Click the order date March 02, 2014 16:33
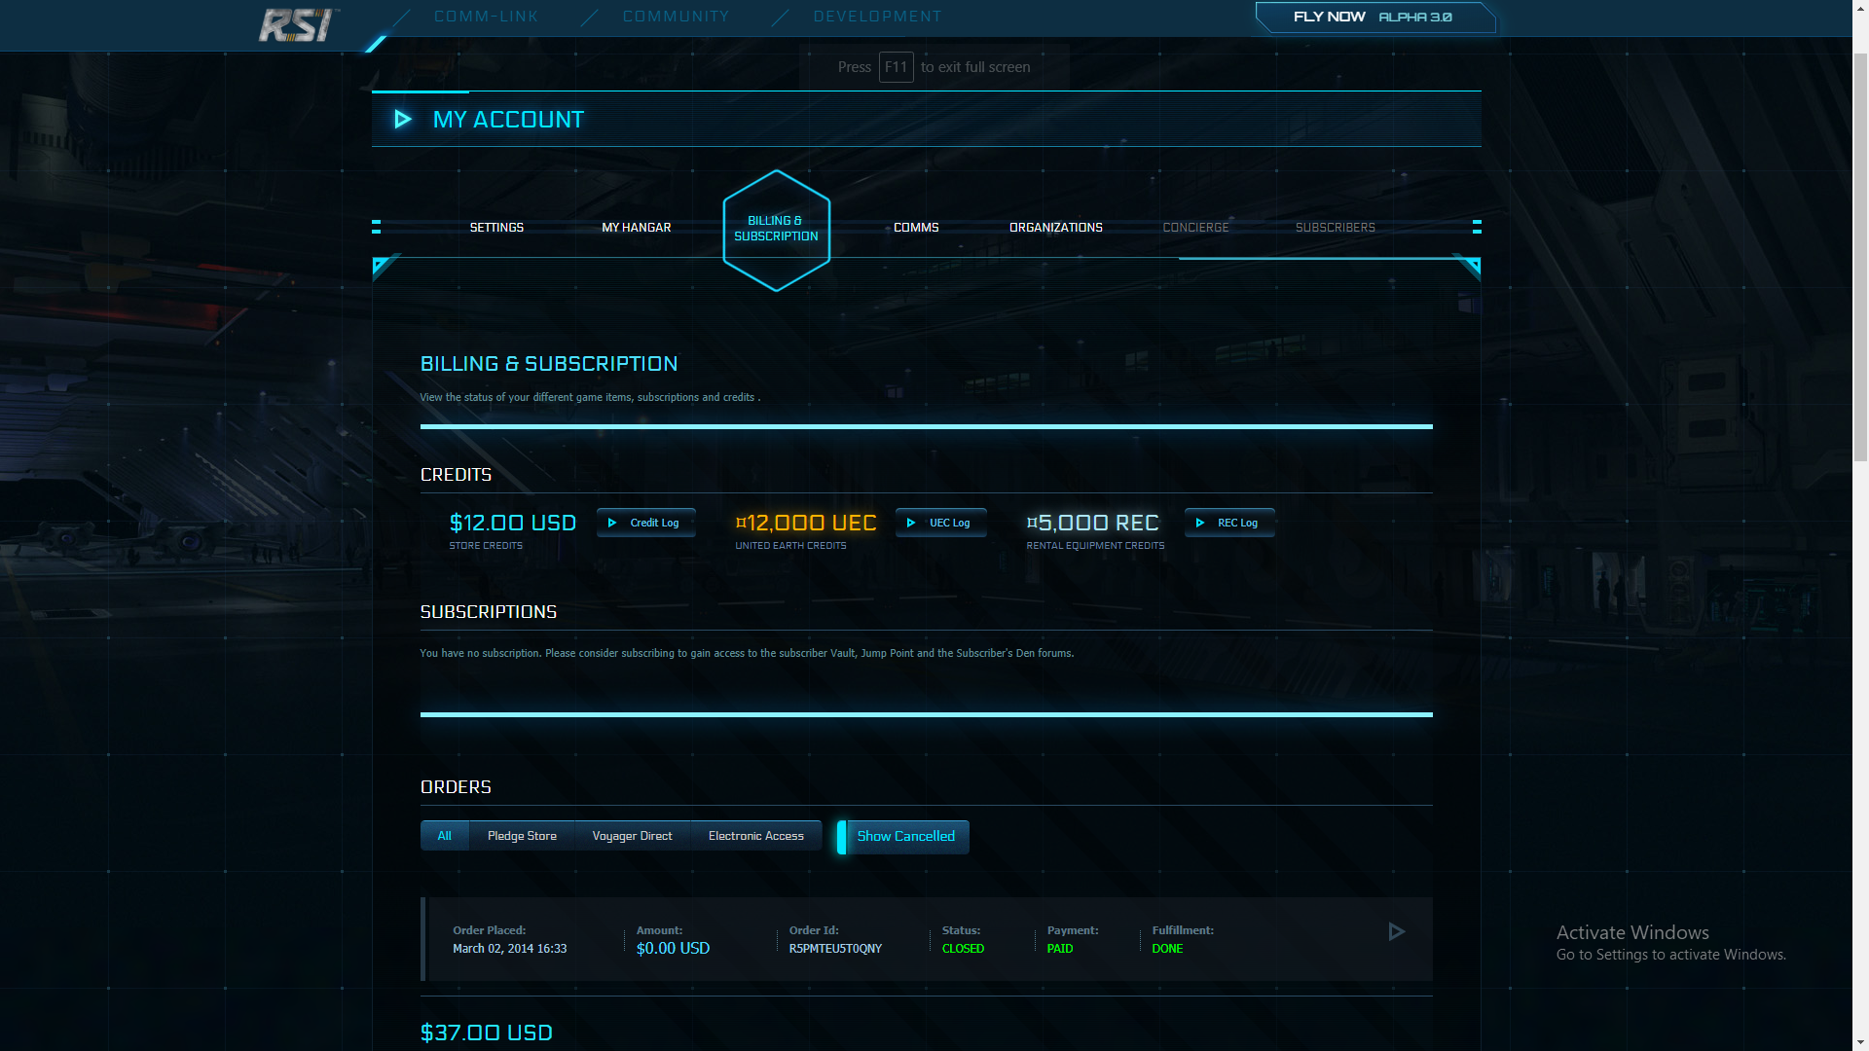This screenshot has width=1869, height=1051. 509,949
